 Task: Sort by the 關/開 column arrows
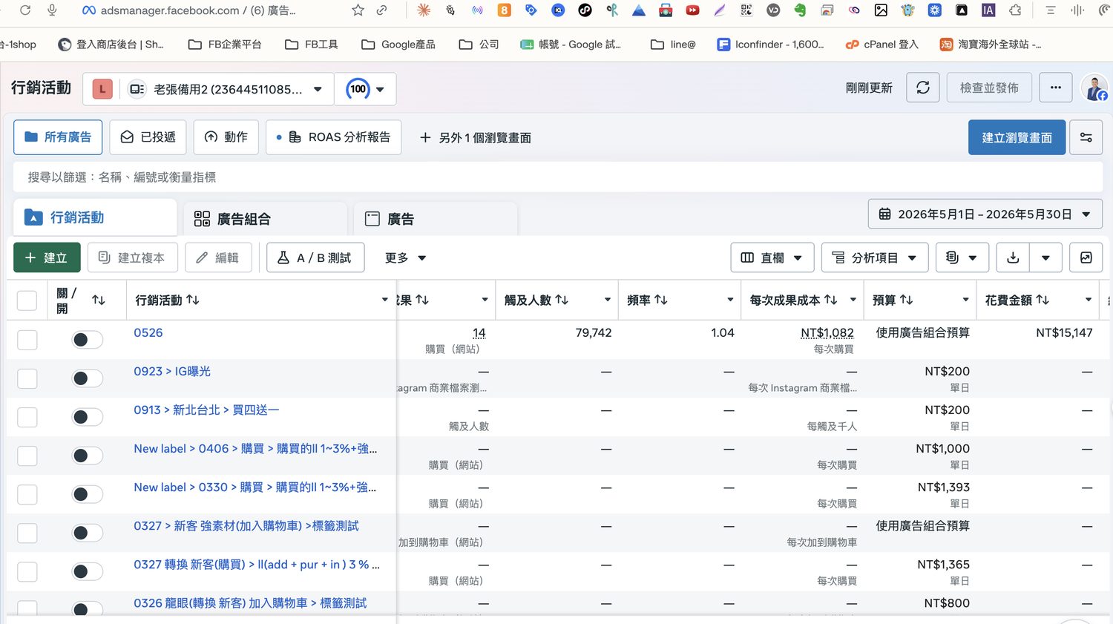(x=99, y=300)
